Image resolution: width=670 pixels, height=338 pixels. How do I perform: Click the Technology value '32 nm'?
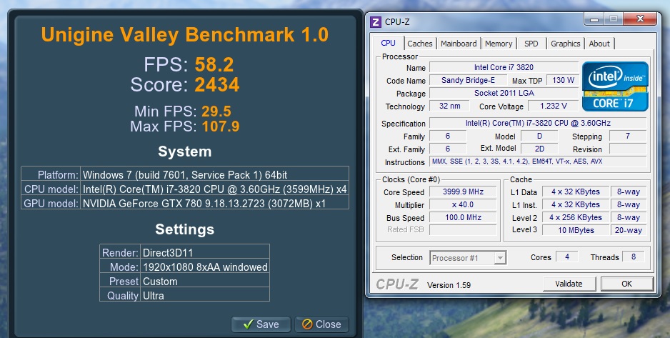point(449,106)
